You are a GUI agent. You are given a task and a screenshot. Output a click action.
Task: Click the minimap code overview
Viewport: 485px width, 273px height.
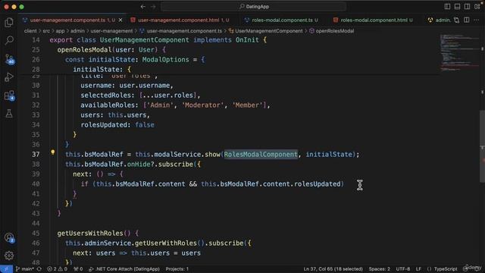click(460, 52)
